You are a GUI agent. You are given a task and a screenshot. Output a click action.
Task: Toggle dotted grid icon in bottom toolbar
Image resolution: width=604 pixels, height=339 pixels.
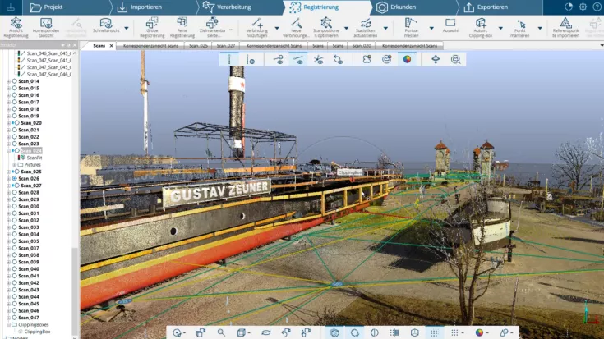[x=434, y=332]
